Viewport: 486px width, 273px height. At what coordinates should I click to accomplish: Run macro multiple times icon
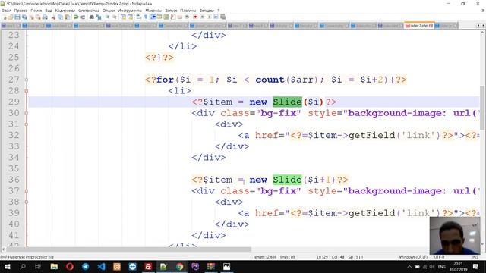coord(216,17)
